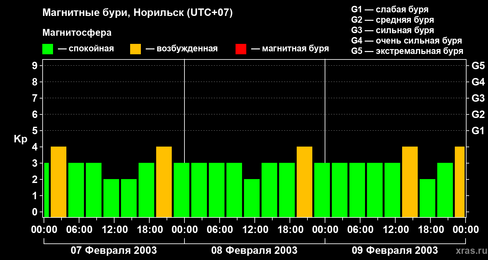Click the green 'спокойная' legend swatch
Image resolution: width=488 pixels, height=260 pixels.
tap(48, 49)
